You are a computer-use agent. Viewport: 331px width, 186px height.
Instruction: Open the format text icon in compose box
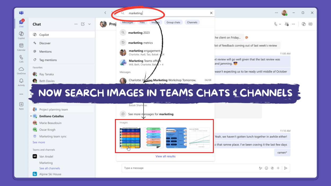pos(260,168)
